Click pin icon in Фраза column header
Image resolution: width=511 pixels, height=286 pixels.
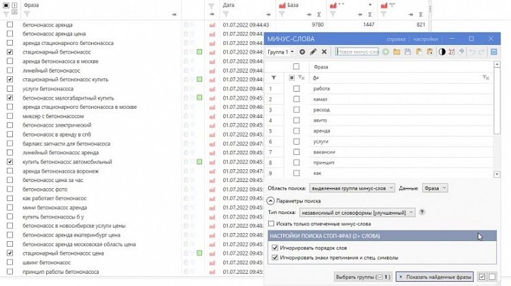point(174,14)
